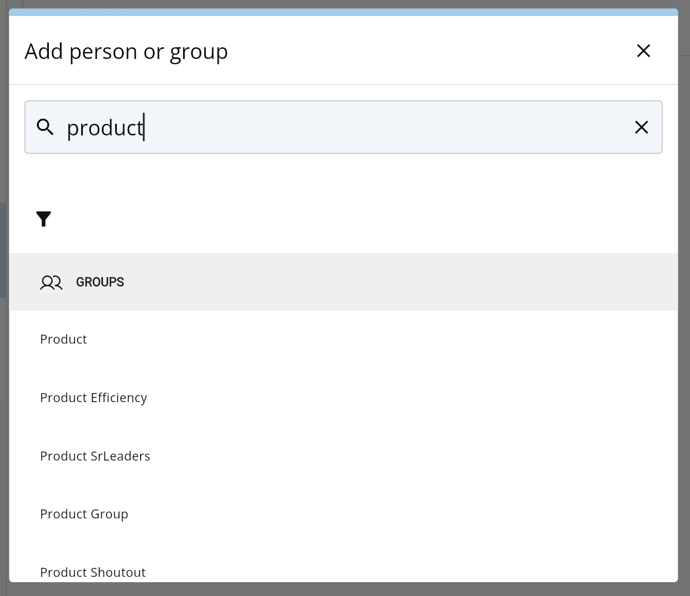Open the filter funnel options
Image resolution: width=690 pixels, height=596 pixels.
[44, 219]
